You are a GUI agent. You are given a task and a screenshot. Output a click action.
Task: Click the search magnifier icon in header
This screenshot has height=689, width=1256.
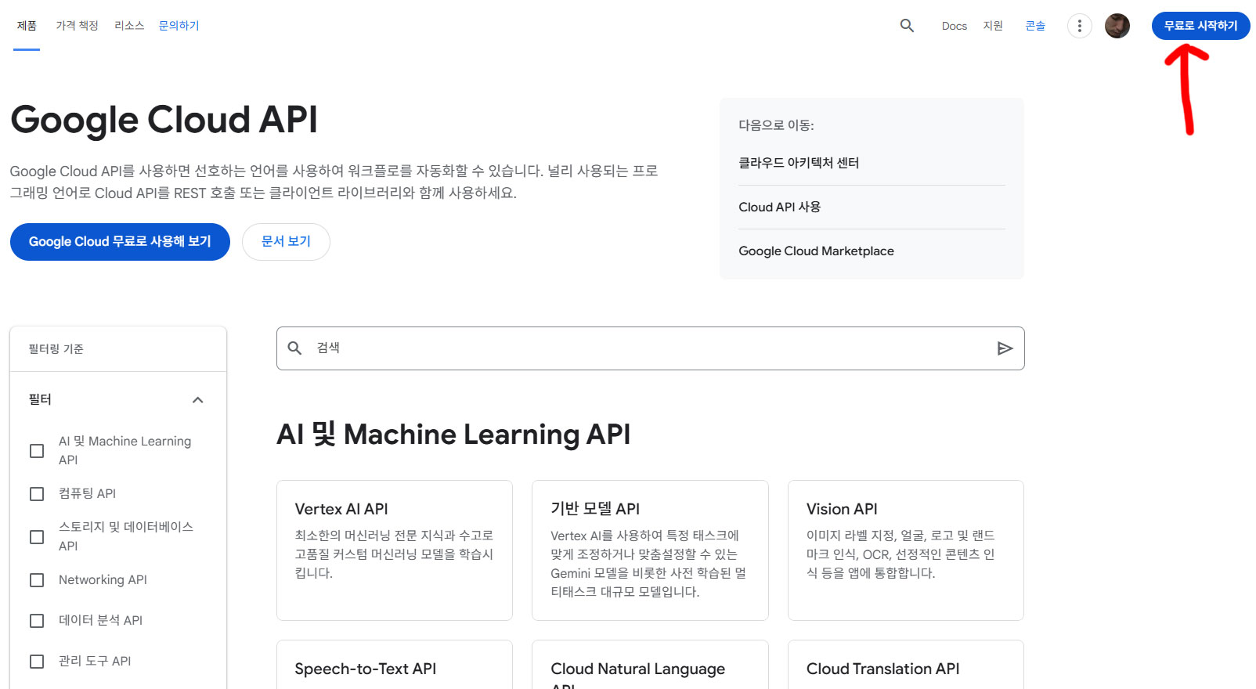[x=907, y=26]
